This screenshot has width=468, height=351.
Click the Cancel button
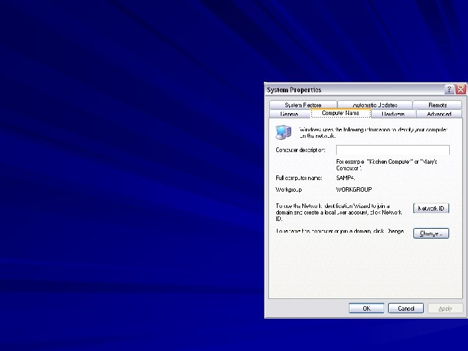[406, 308]
